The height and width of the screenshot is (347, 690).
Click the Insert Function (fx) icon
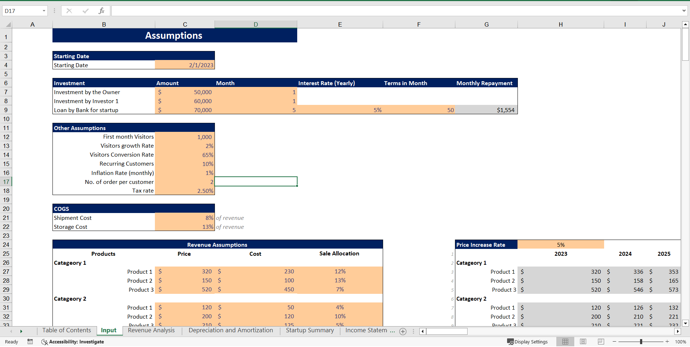pos(102,10)
